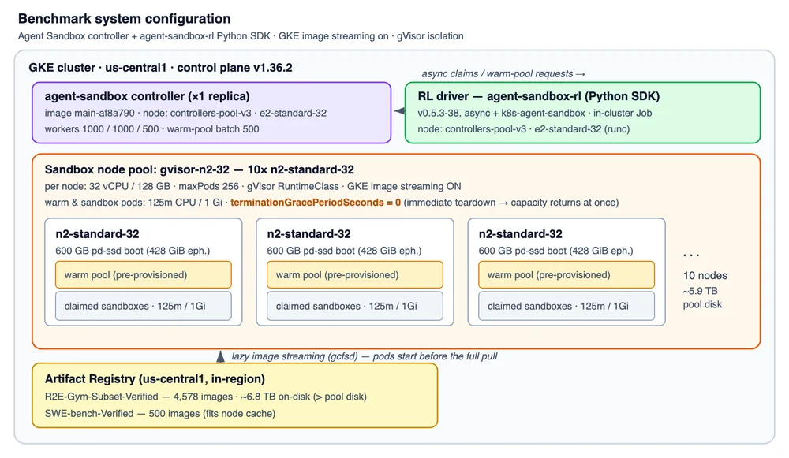Click the 'v0.5.3-38, async + k8s-agent-sandbox' line
The width and height of the screenshot is (789, 458).
(x=534, y=113)
